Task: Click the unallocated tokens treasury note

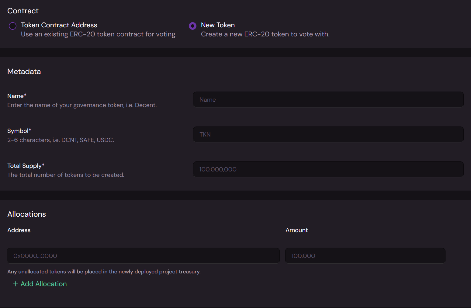Action: pyautogui.click(x=104, y=272)
